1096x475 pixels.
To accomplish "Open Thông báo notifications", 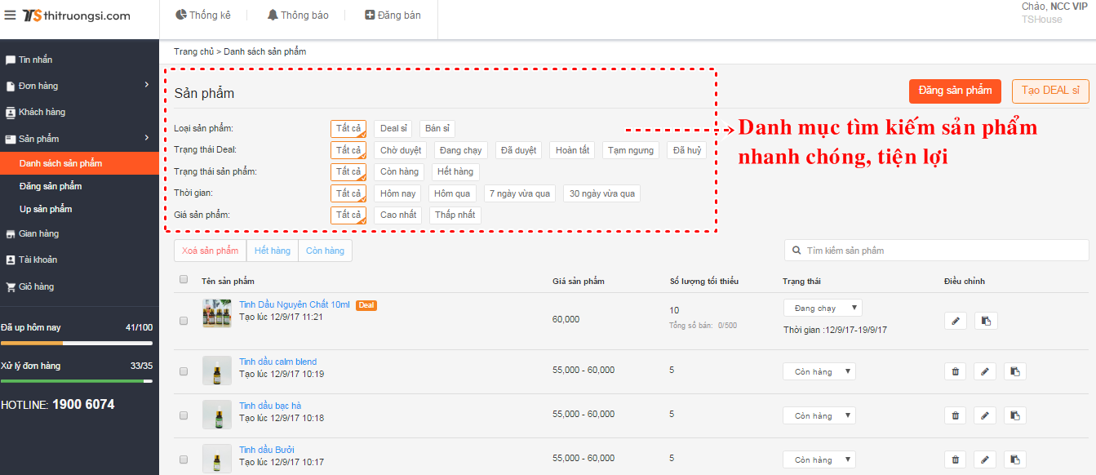I will pyautogui.click(x=298, y=15).
